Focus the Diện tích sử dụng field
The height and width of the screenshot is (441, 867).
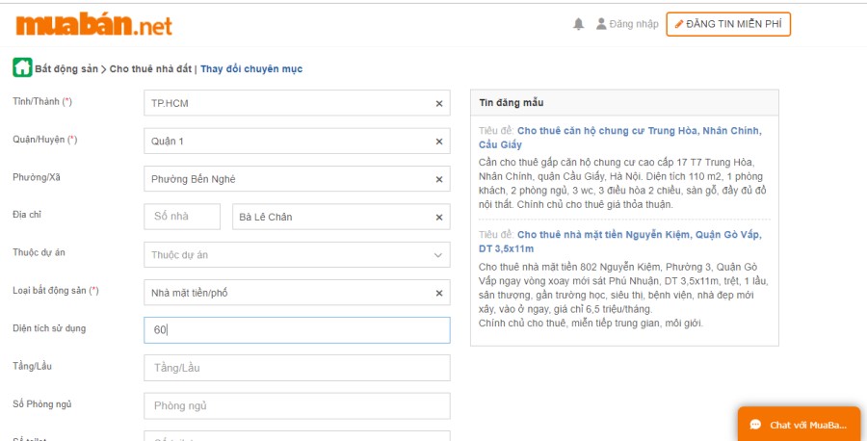297,330
